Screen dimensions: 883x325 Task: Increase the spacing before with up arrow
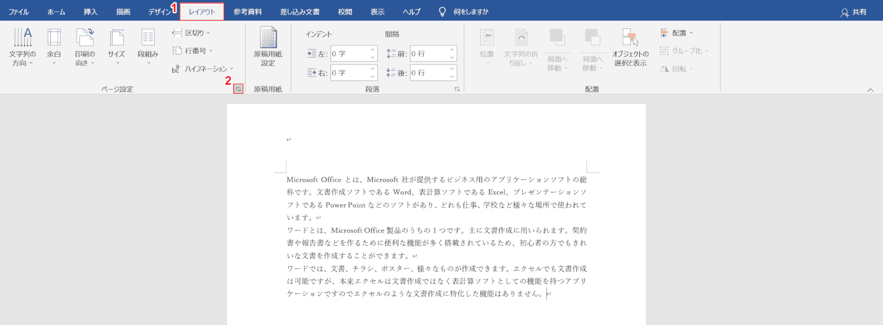coord(452,50)
